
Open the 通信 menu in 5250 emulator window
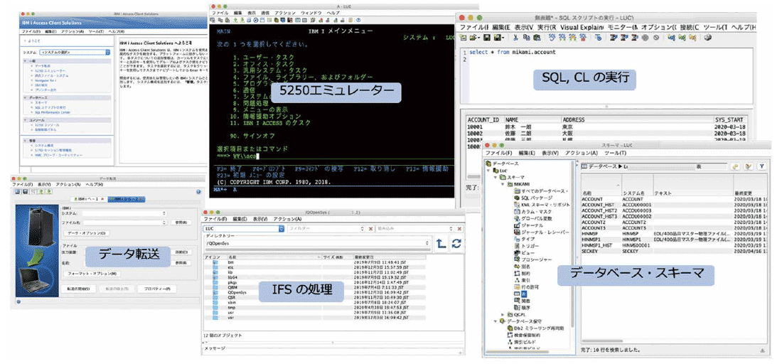[265, 12]
